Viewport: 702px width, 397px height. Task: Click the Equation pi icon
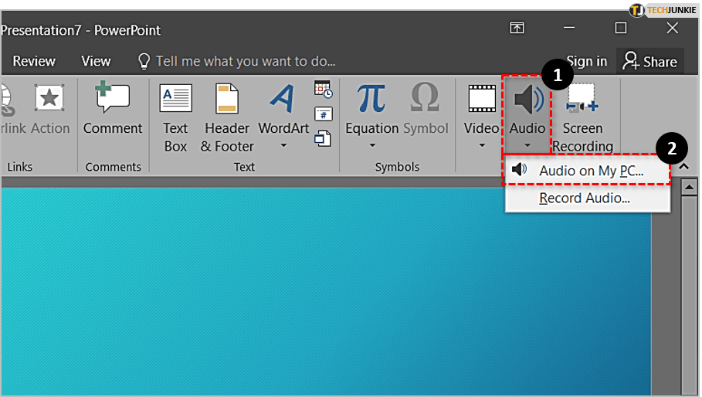click(x=371, y=99)
